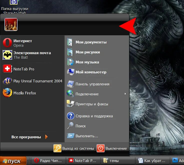Click the taskbar toolbar grip handle
The height and width of the screenshot is (165, 184).
click(29, 161)
